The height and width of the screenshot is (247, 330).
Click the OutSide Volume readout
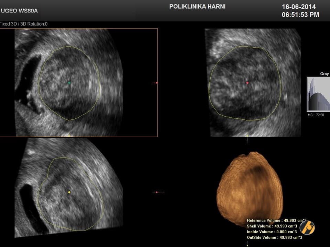coord(274,237)
